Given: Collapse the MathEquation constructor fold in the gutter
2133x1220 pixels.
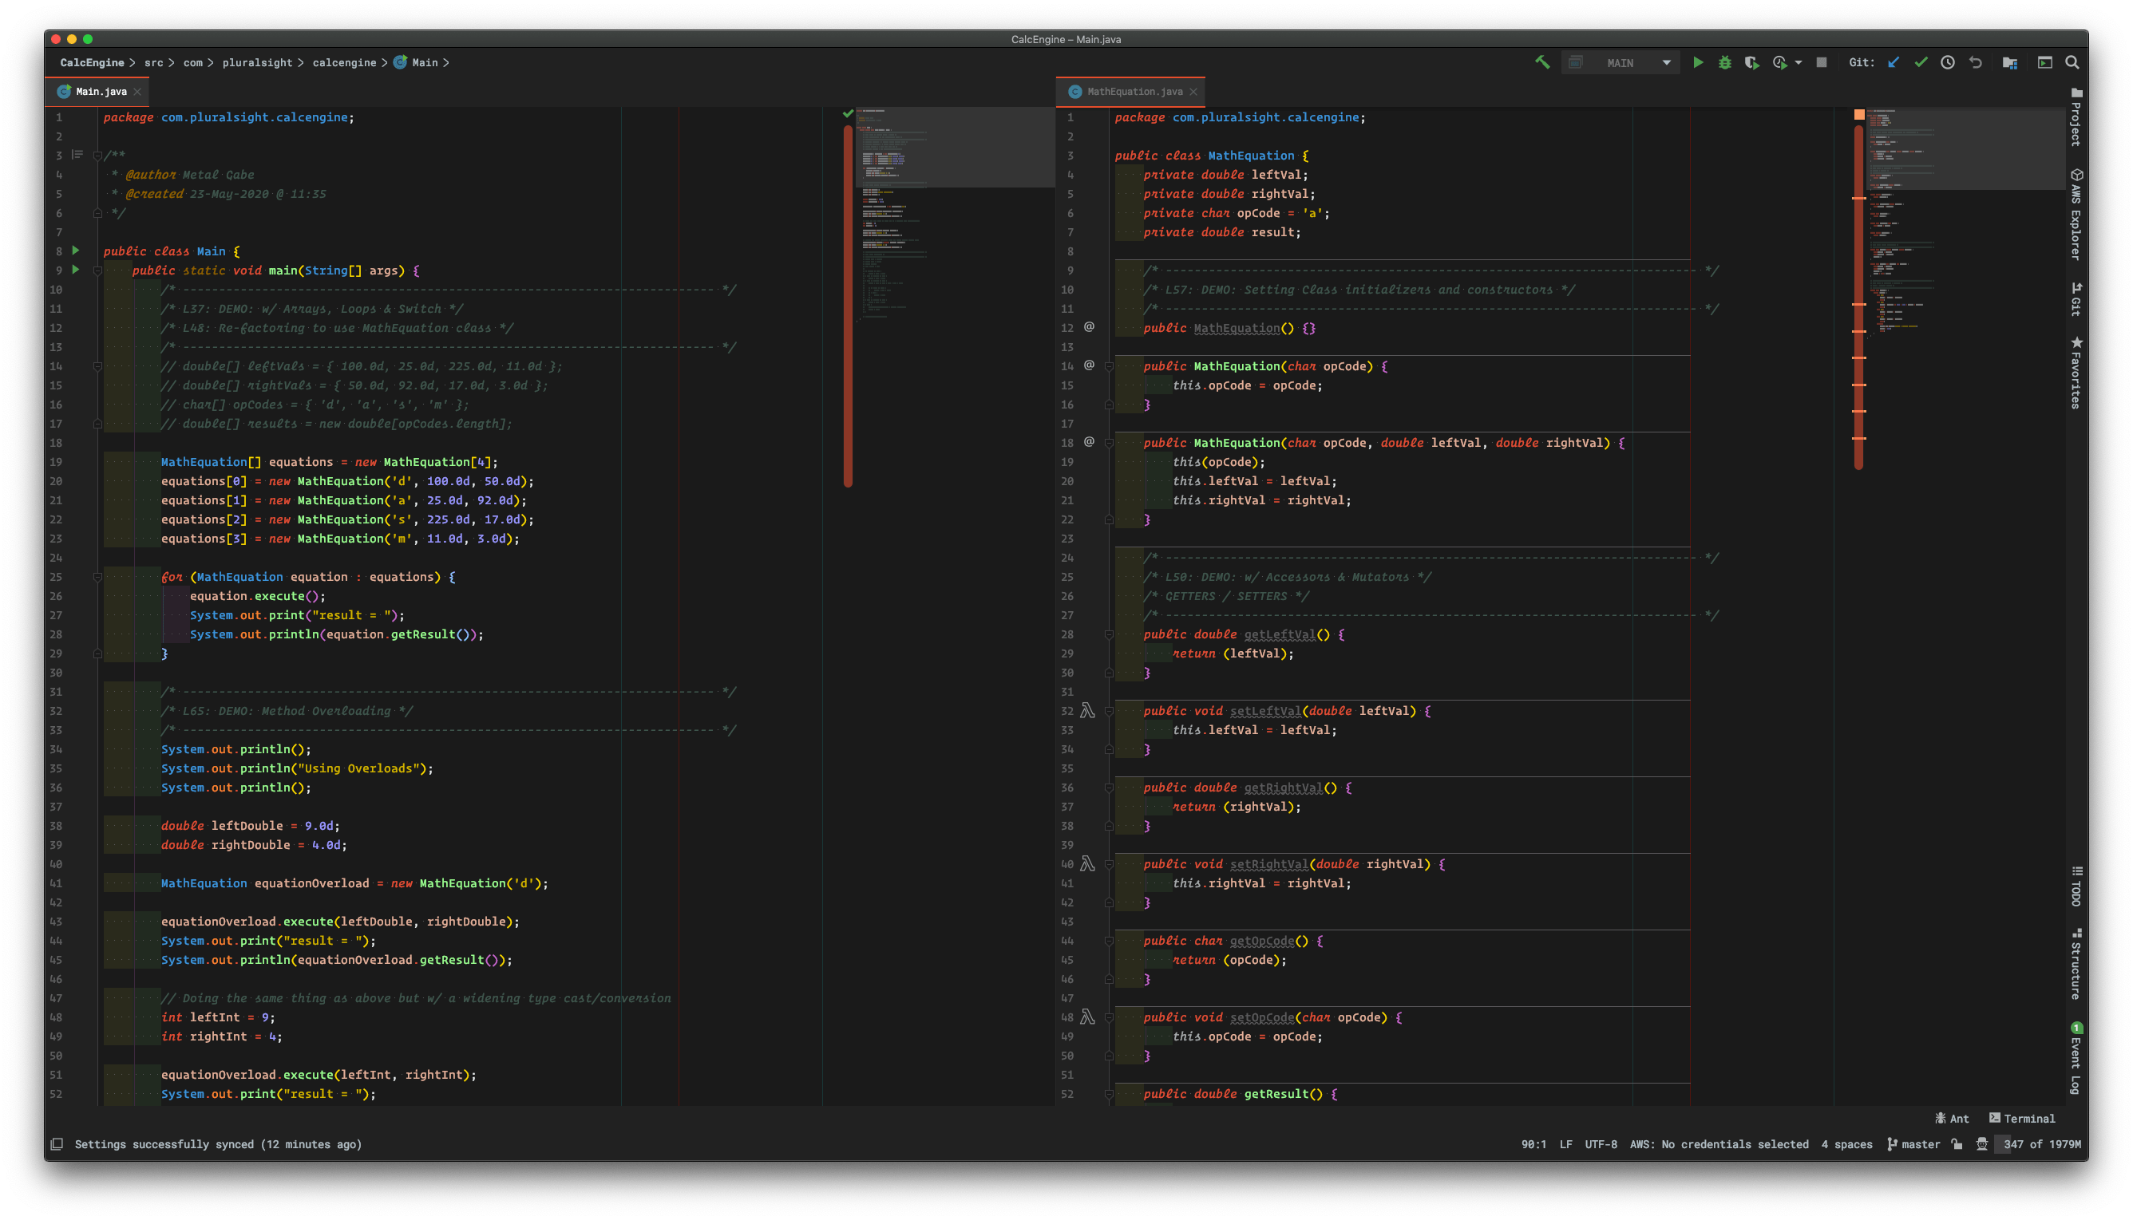Looking at the screenshot, I should [1108, 366].
